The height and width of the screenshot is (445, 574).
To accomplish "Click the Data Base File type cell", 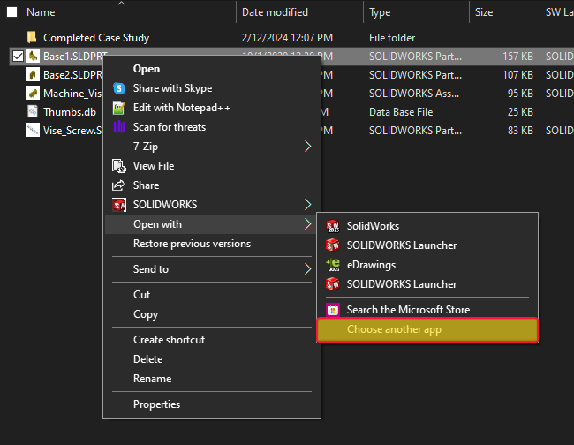I will (x=401, y=111).
